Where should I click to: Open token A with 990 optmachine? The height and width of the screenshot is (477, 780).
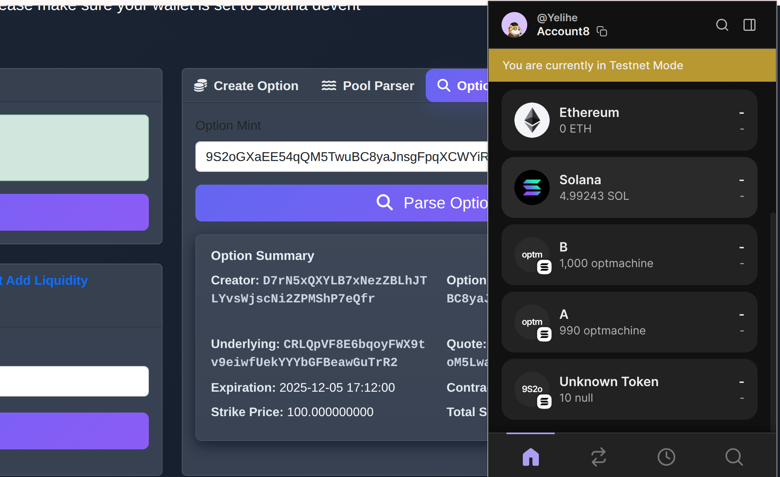tap(629, 322)
